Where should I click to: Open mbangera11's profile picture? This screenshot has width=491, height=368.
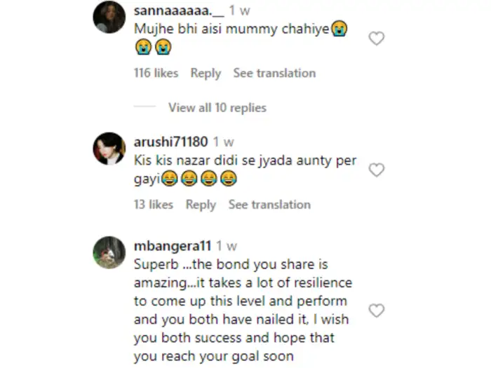(109, 252)
